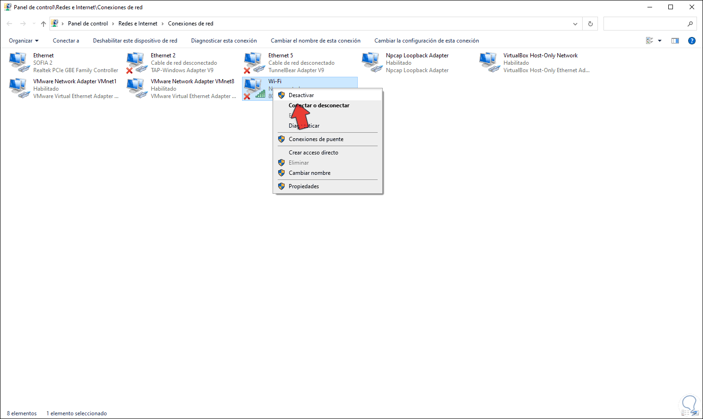Switch to details view in status bar
This screenshot has width=703, height=419.
685,413
